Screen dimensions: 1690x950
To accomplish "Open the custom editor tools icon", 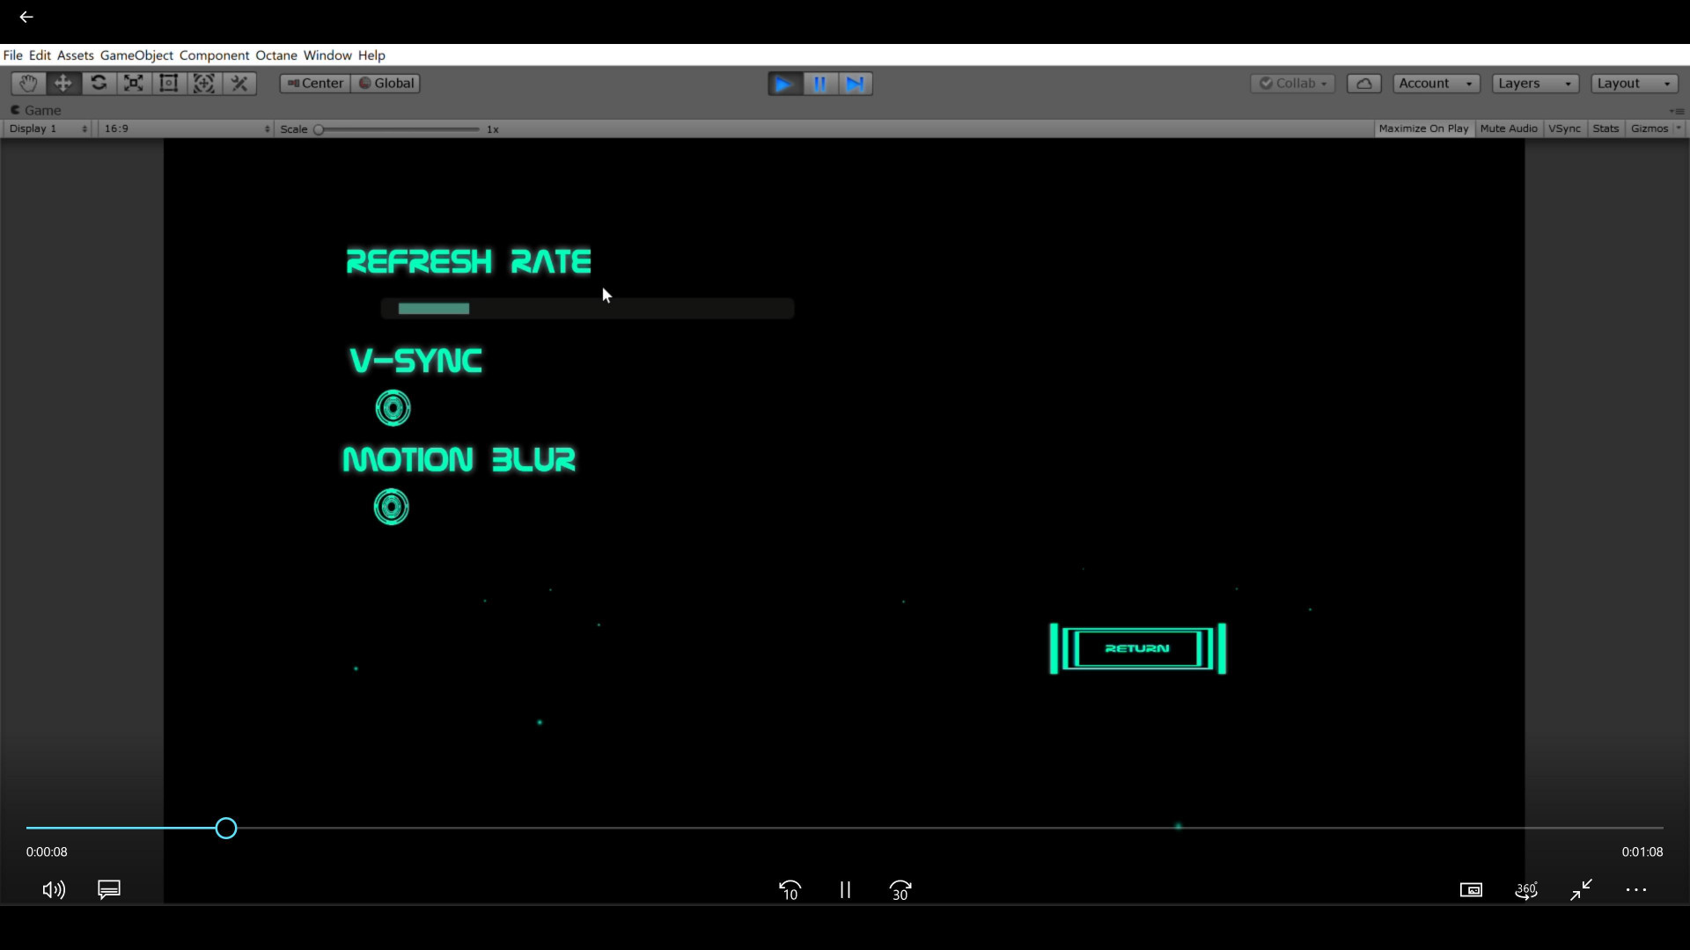I will point(239,84).
